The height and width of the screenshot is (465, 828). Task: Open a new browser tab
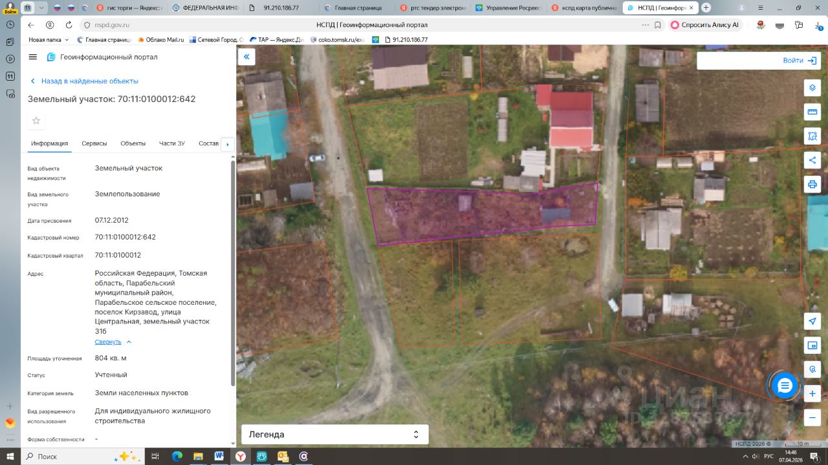pos(706,8)
